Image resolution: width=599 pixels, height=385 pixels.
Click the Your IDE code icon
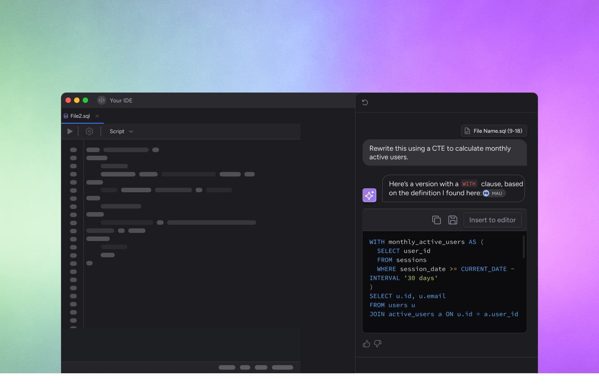pyautogui.click(x=102, y=100)
